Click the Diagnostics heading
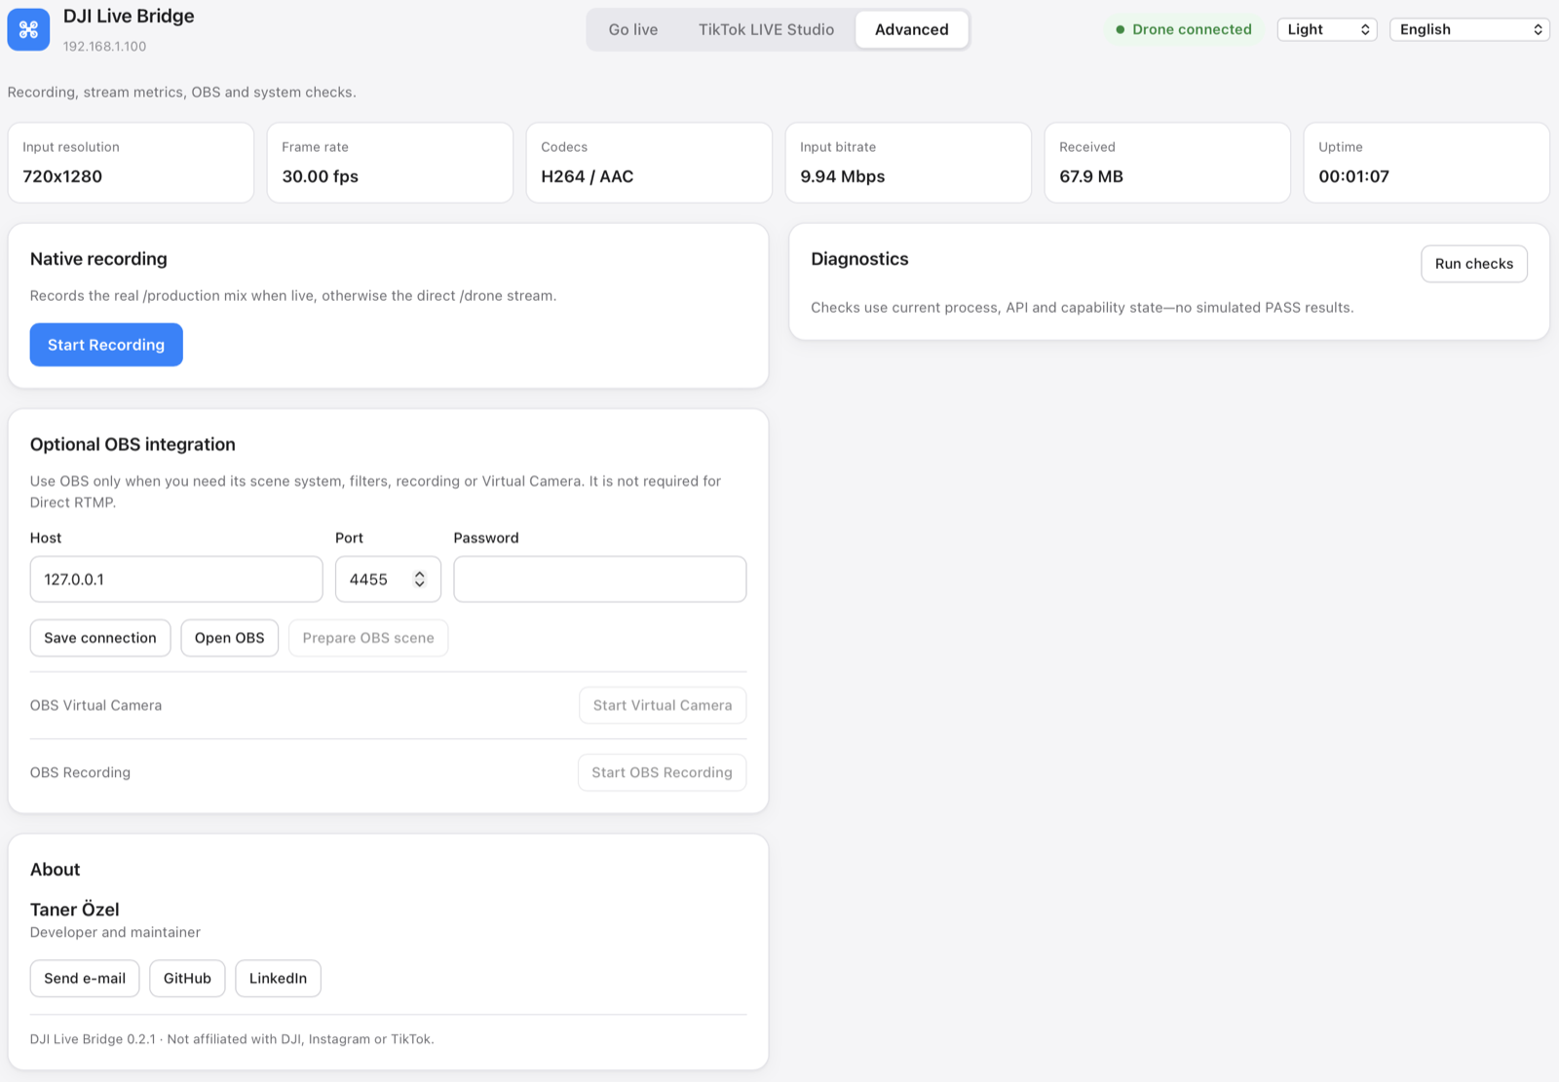The height and width of the screenshot is (1082, 1559). point(859,259)
